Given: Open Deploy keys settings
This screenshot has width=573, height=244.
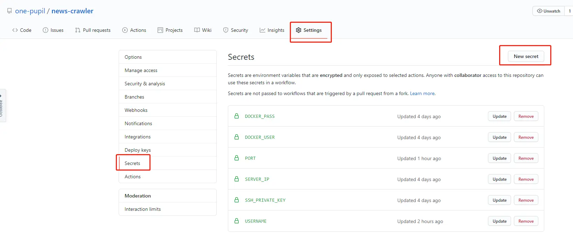Looking at the screenshot, I should 168,150.
